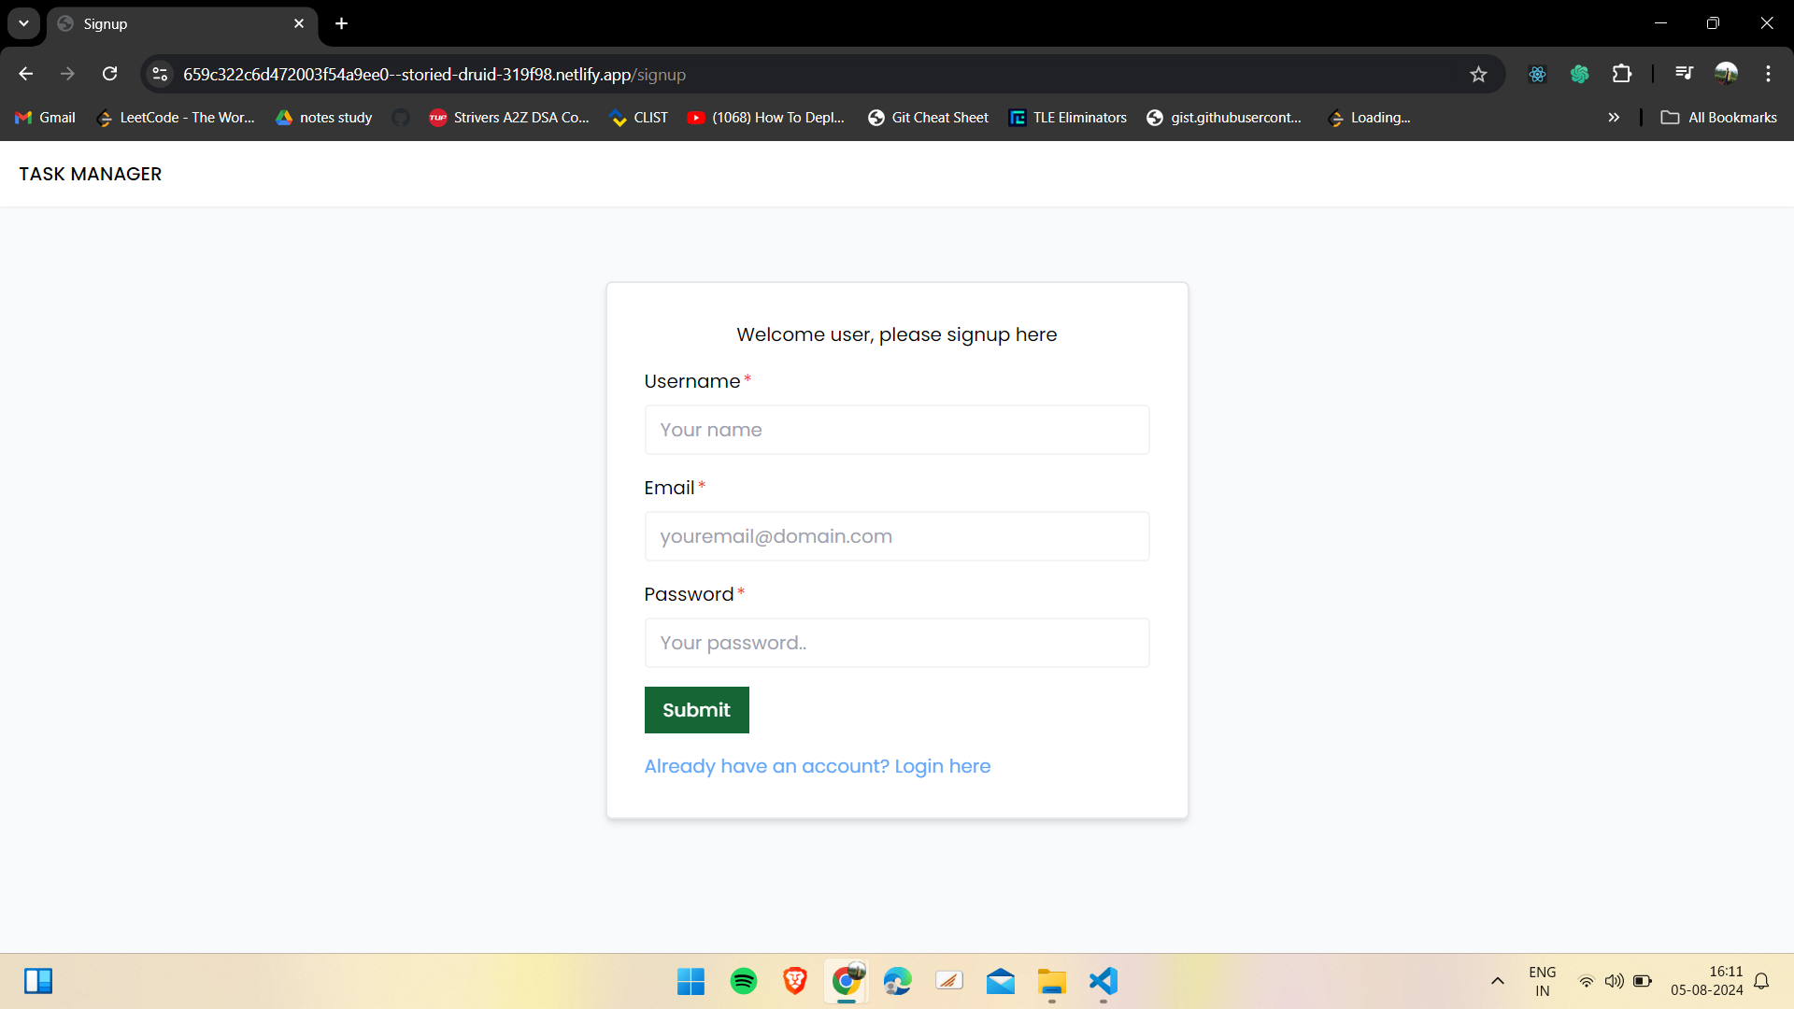Open the All Bookmarks folder
This screenshot has width=1794, height=1009.
tap(1719, 118)
